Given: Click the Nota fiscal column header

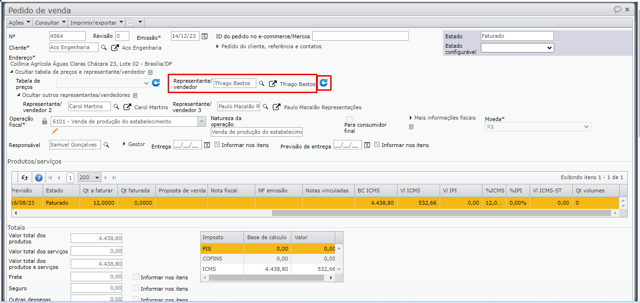Looking at the screenshot, I should tap(232, 190).
